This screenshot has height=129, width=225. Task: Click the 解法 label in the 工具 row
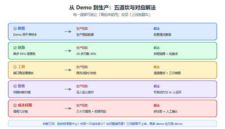point(157,67)
